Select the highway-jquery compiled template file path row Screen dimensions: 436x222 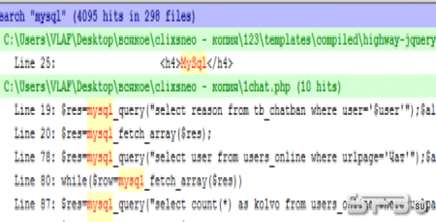[x=218, y=39]
